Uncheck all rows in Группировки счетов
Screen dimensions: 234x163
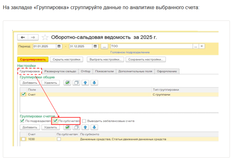(x=76, y=127)
